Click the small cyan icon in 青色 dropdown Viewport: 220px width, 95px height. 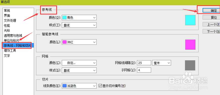click(65, 17)
